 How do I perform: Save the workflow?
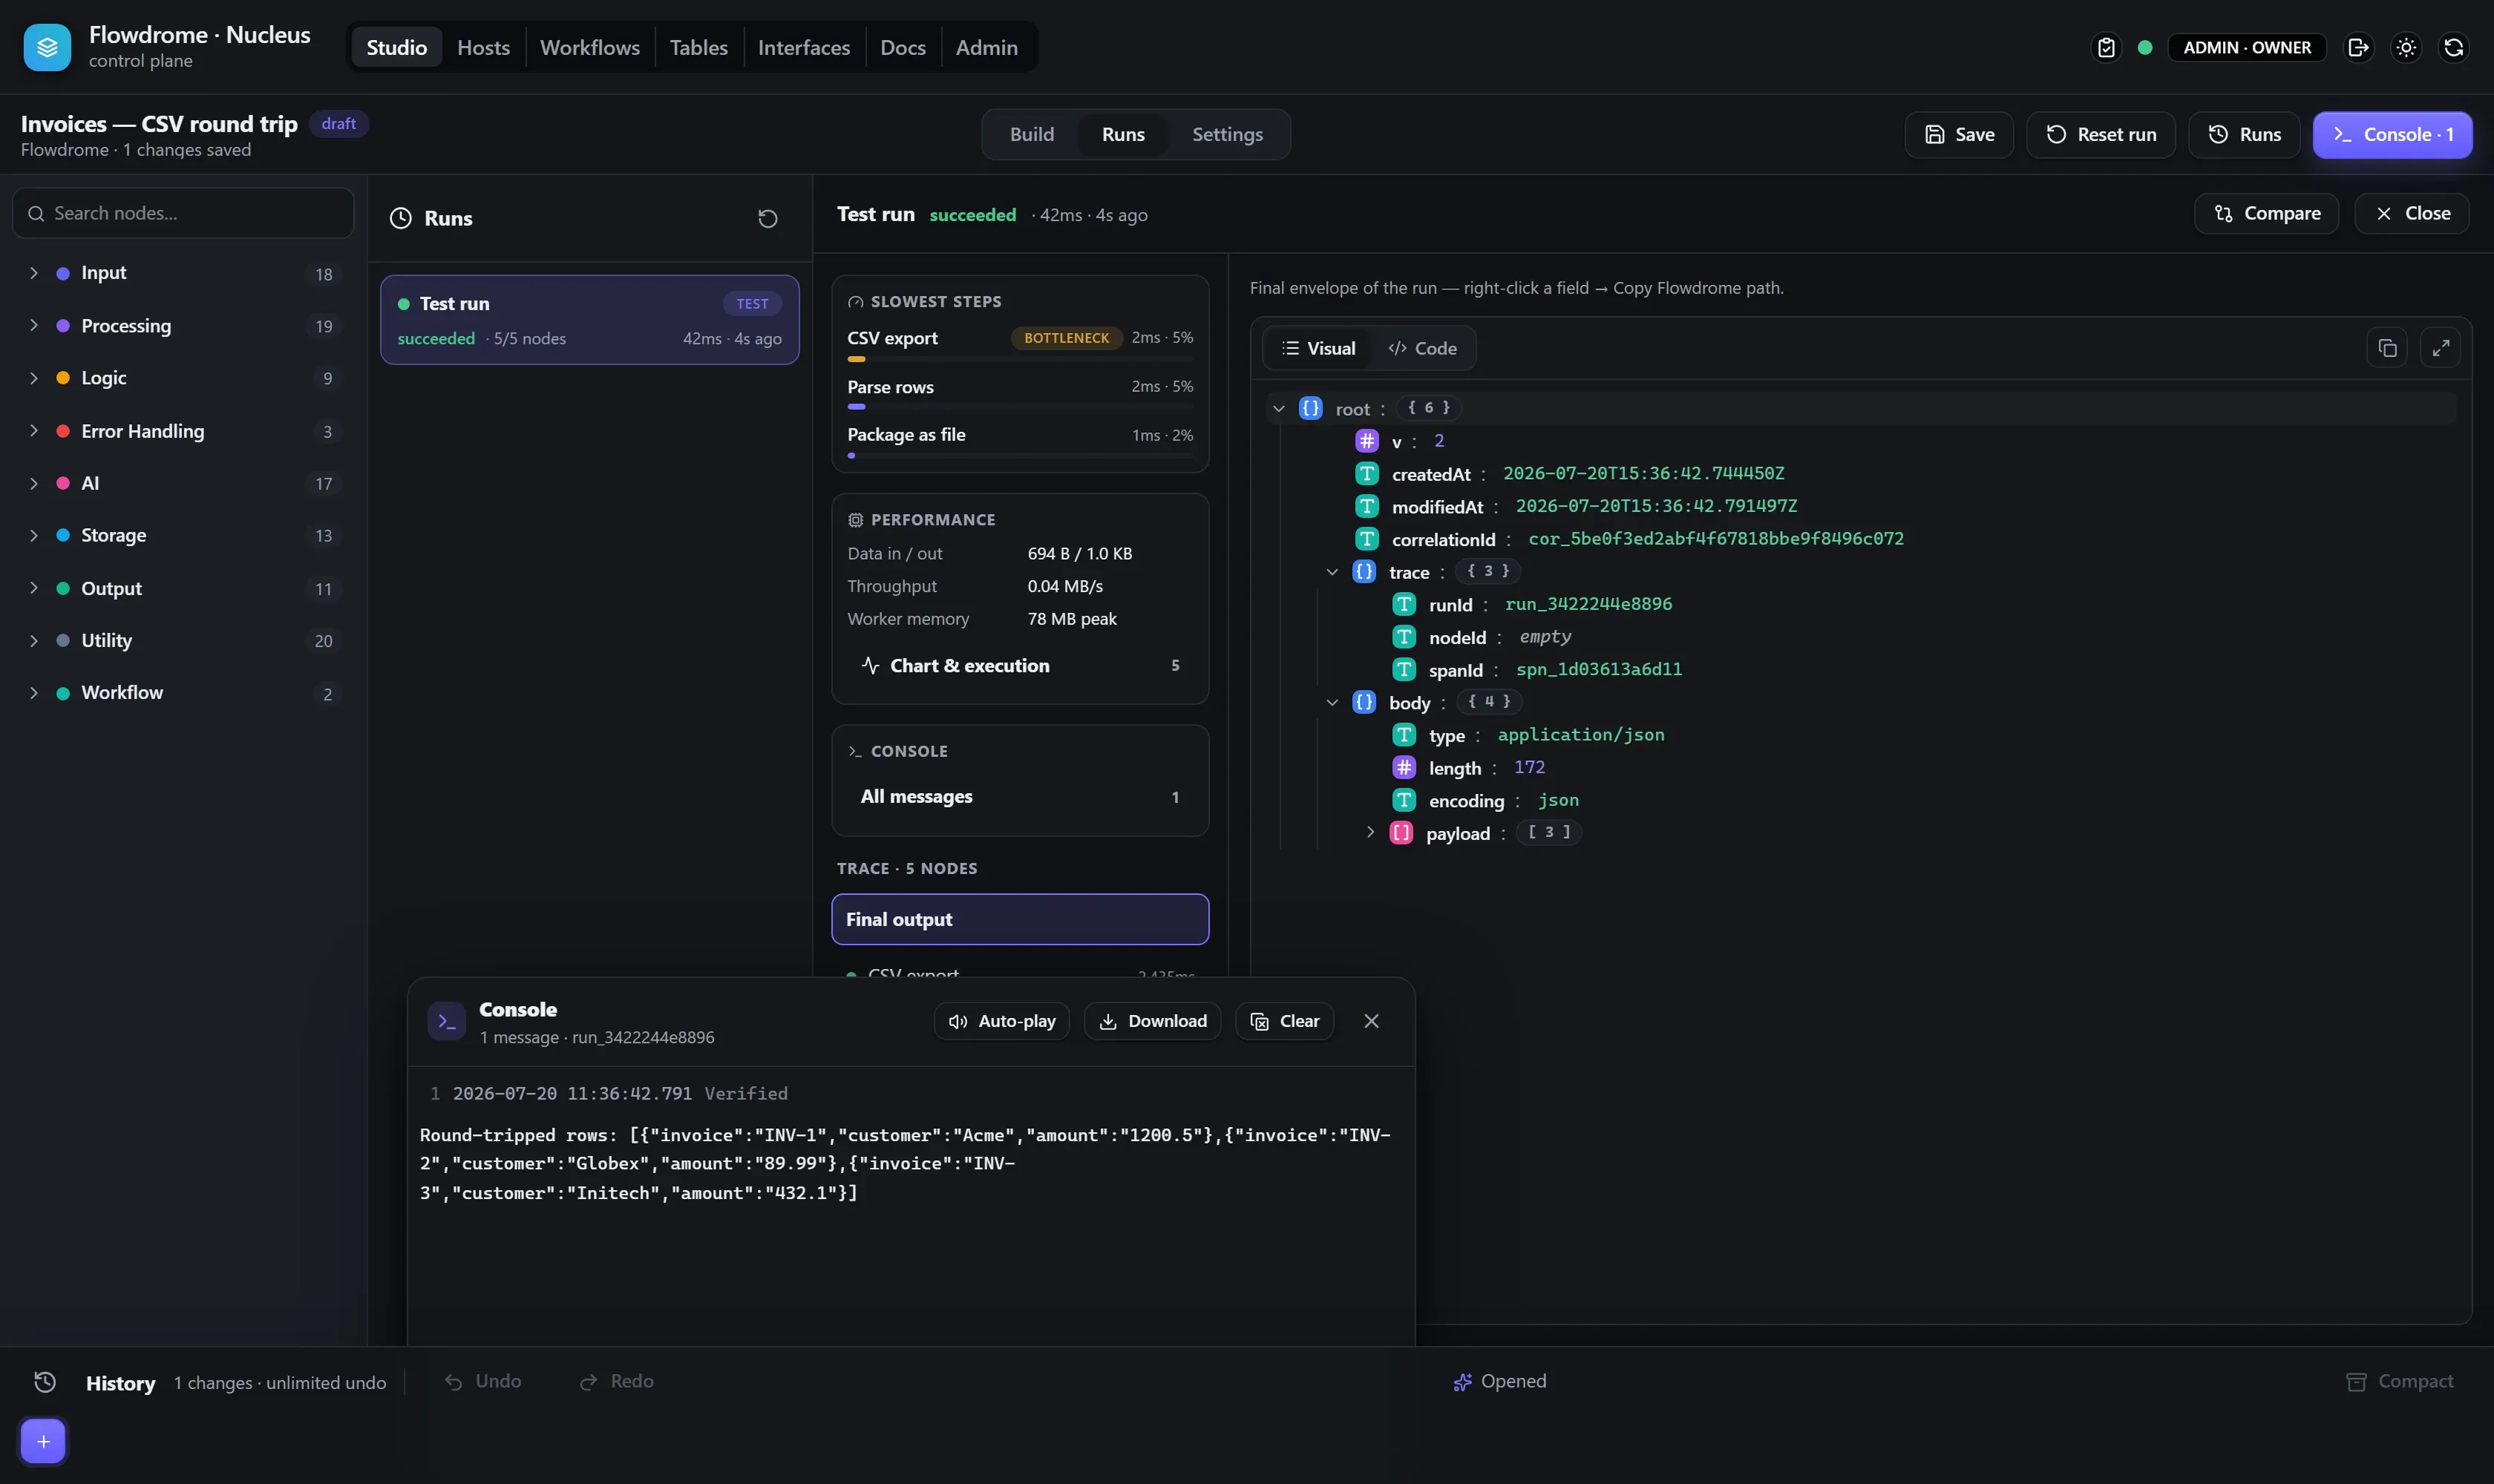point(1959,134)
